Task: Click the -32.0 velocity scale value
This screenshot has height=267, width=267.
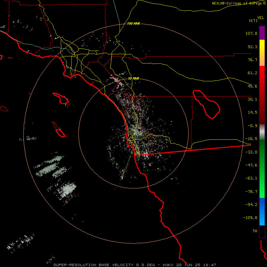Action: click(x=251, y=152)
